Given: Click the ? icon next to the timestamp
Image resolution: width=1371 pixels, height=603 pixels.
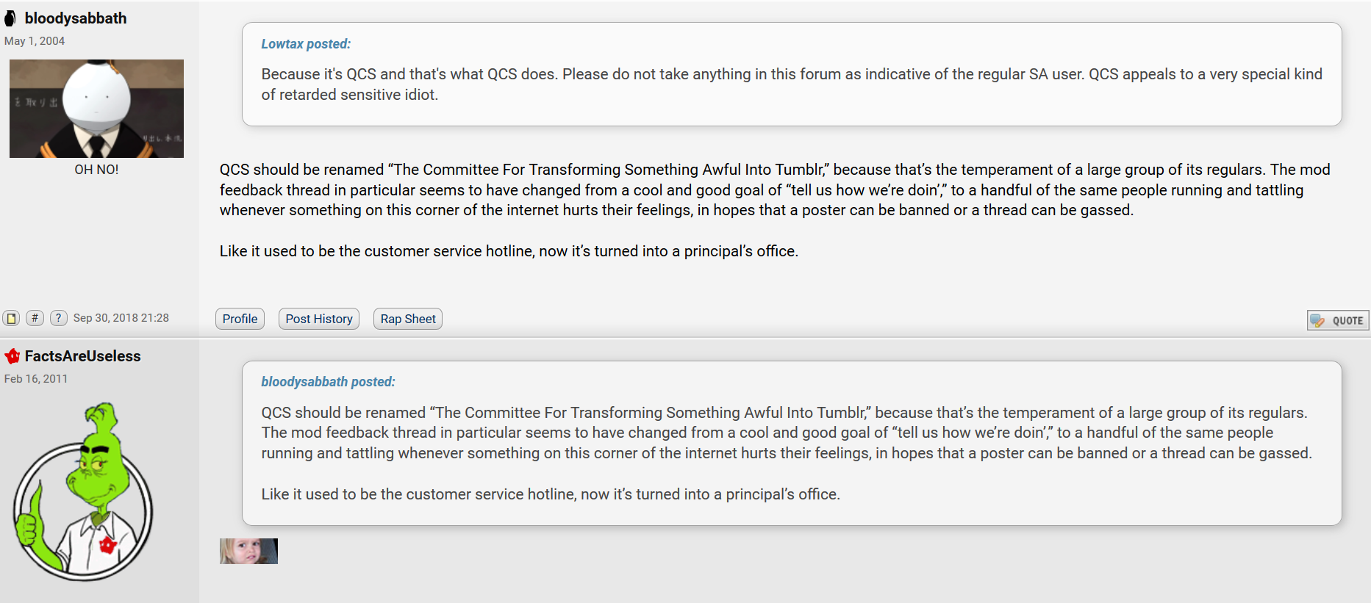Looking at the screenshot, I should pyautogui.click(x=58, y=318).
